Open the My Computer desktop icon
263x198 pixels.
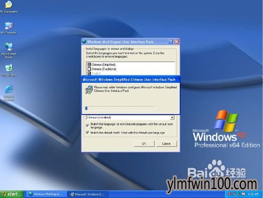coord(9,28)
